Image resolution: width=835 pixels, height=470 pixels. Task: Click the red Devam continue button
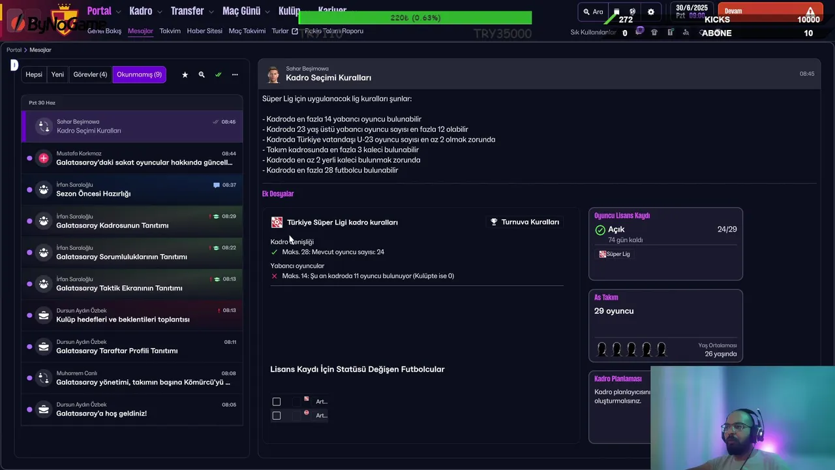tap(770, 11)
